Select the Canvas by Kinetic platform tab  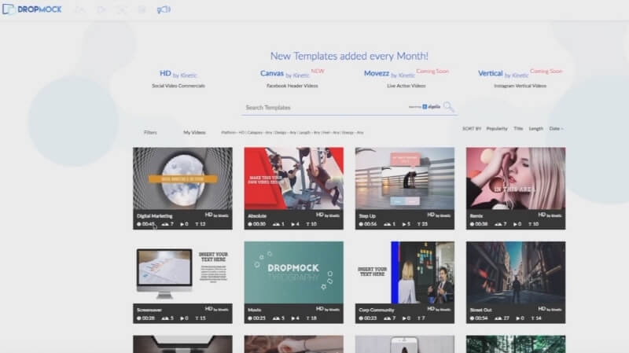(x=285, y=74)
